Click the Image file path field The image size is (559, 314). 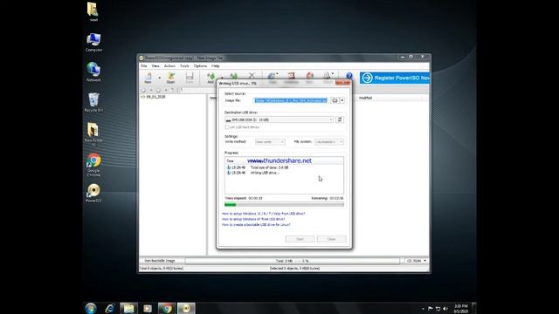point(291,100)
